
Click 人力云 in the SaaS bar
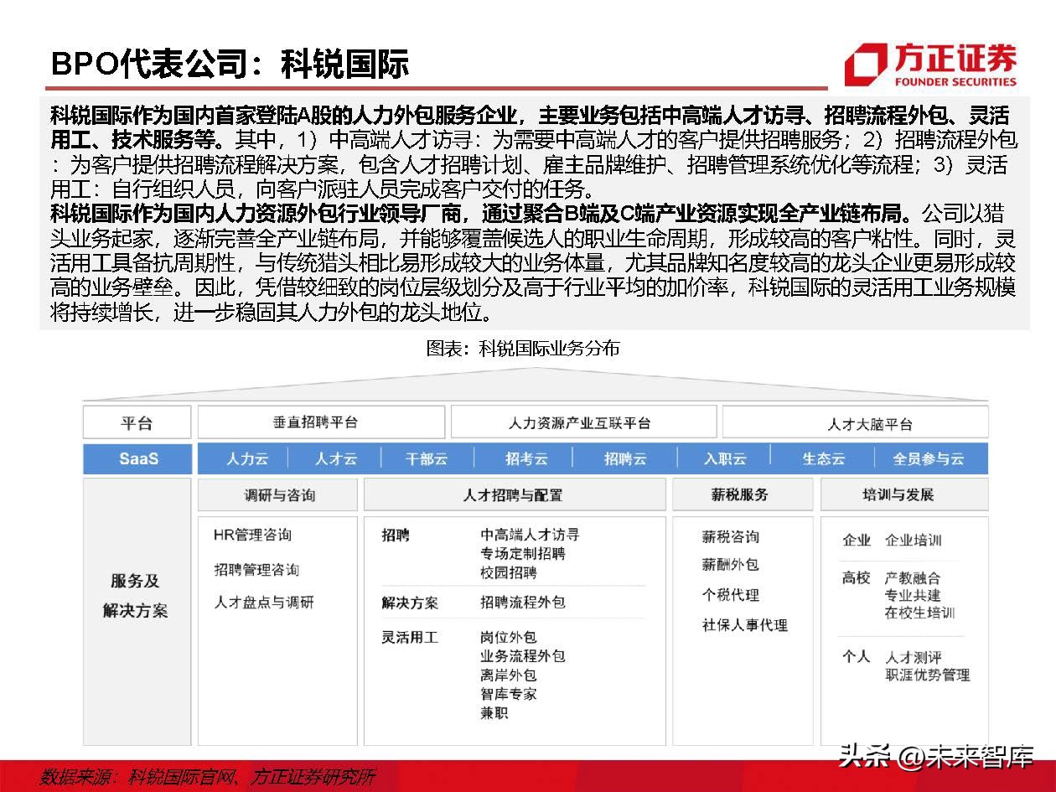(x=247, y=459)
